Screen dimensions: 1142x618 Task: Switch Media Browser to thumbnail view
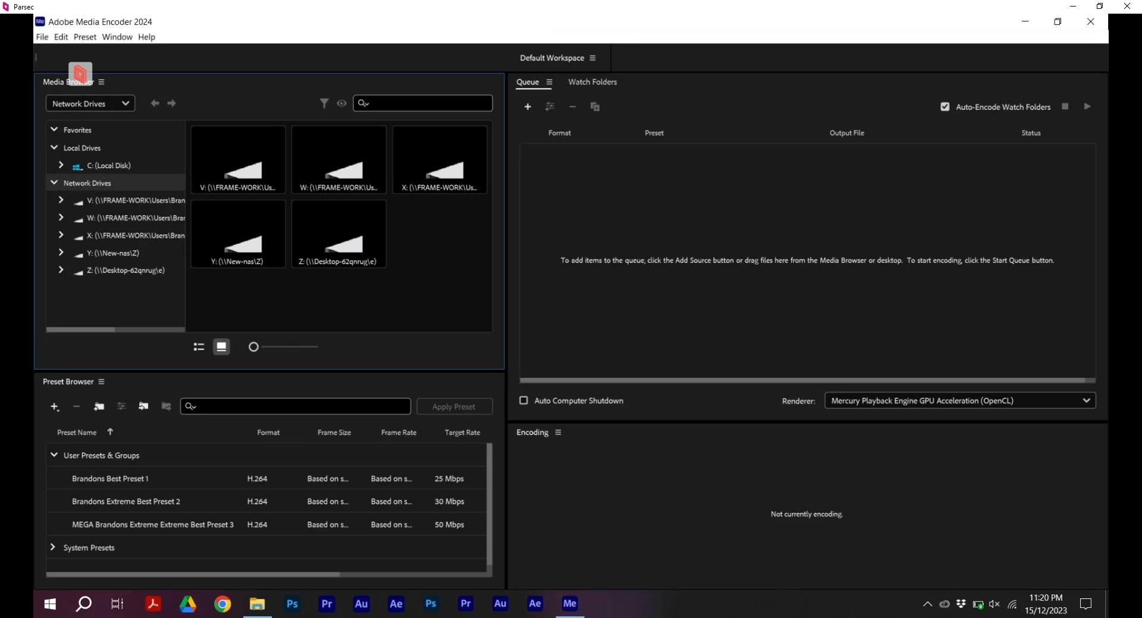tap(221, 347)
